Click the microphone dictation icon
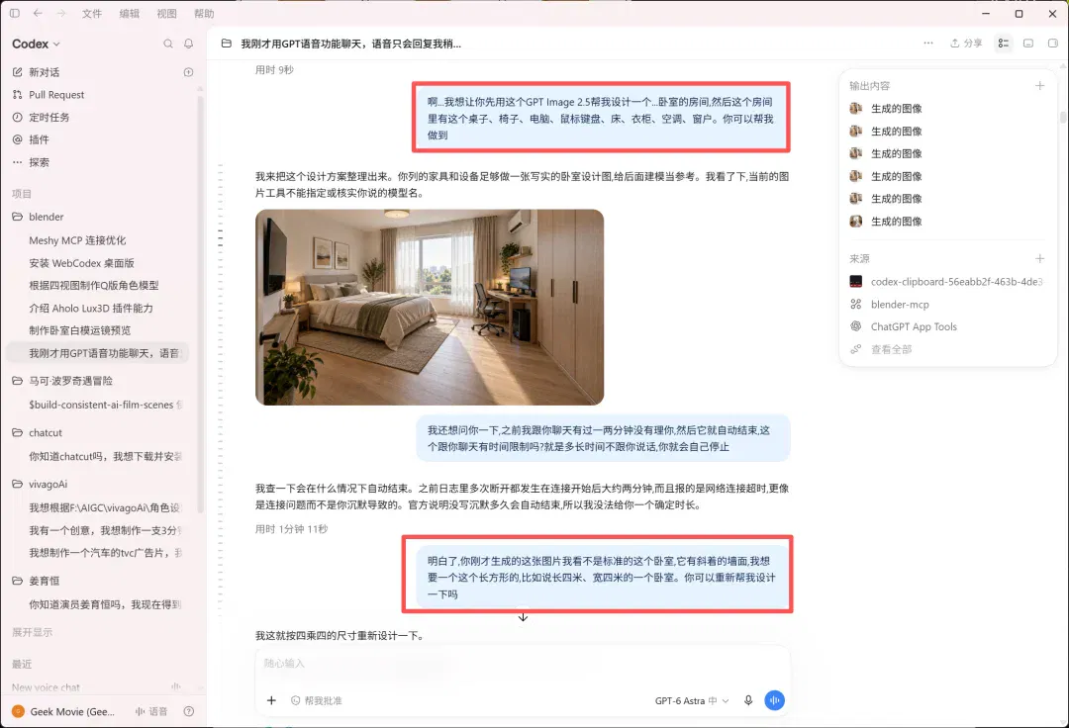Image resolution: width=1069 pixels, height=728 pixels. pos(748,700)
